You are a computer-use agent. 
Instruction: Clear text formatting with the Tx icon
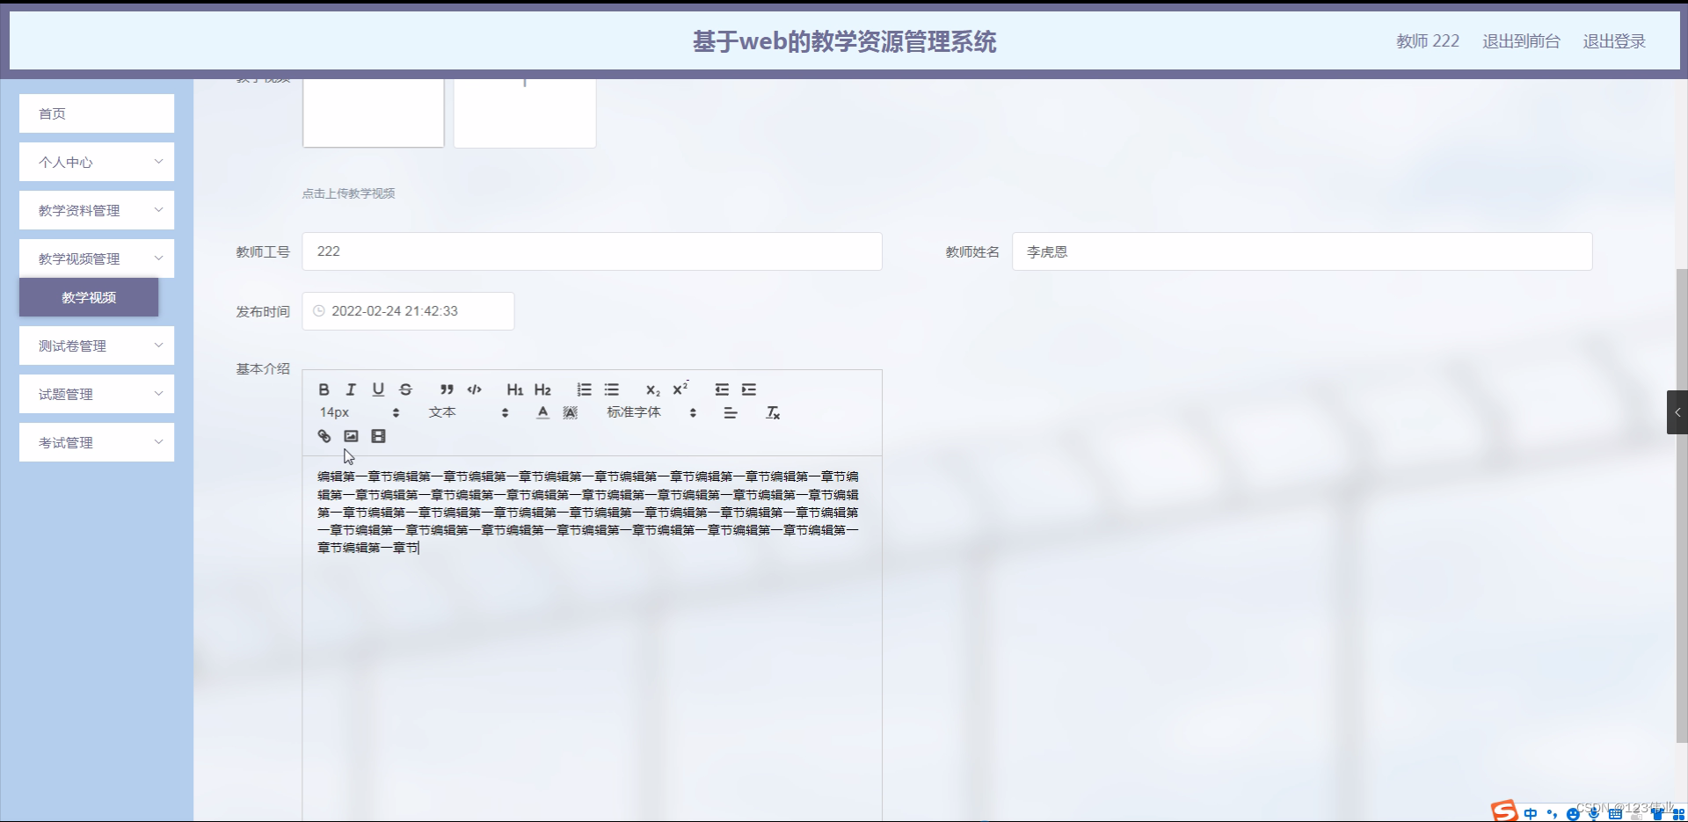pos(773,411)
